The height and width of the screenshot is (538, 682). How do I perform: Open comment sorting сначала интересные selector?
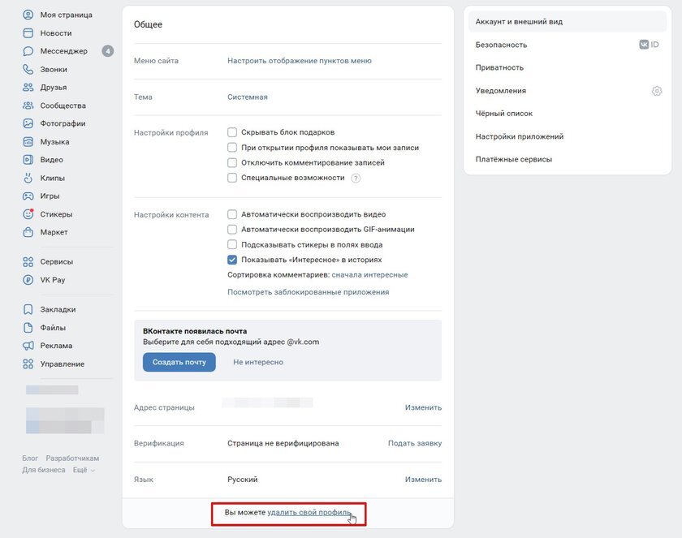pyautogui.click(x=369, y=274)
